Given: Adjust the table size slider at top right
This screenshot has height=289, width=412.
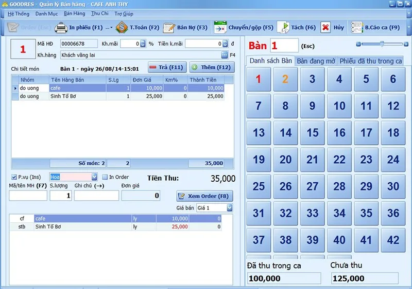Looking at the screenshot, I should (382, 44).
